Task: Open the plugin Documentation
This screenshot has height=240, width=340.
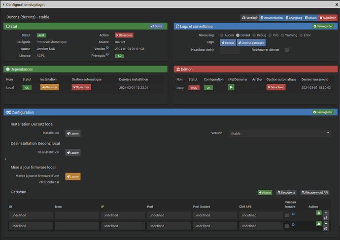Action: tap(272, 18)
